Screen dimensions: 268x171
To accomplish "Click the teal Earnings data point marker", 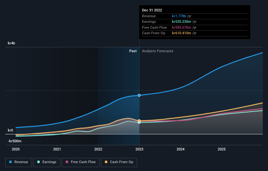I will (139, 122).
